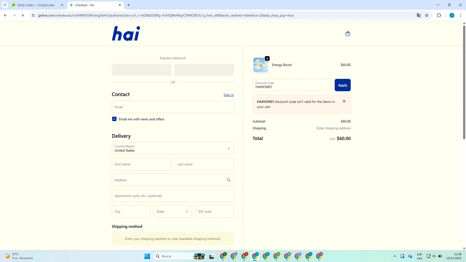Uncheck Email me with news and offers
Image resolution: width=466 pixels, height=262 pixels.
114,119
